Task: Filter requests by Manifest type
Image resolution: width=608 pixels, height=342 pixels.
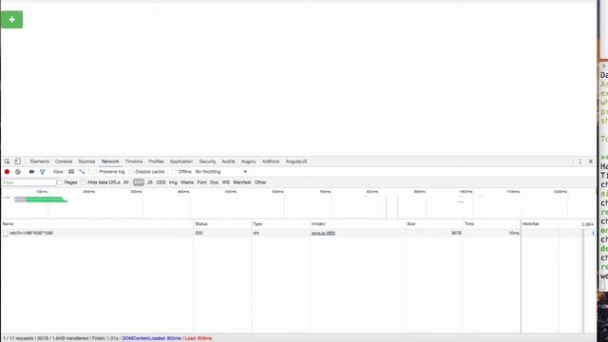Action: (242, 182)
